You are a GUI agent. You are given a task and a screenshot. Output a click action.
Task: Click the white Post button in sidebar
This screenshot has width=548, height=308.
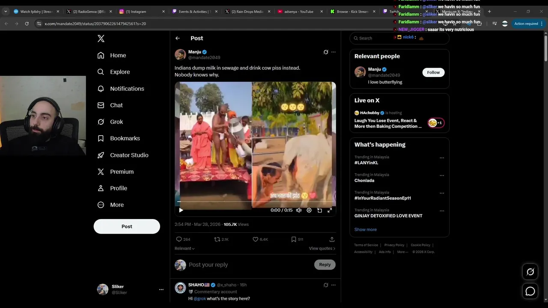[x=127, y=226]
